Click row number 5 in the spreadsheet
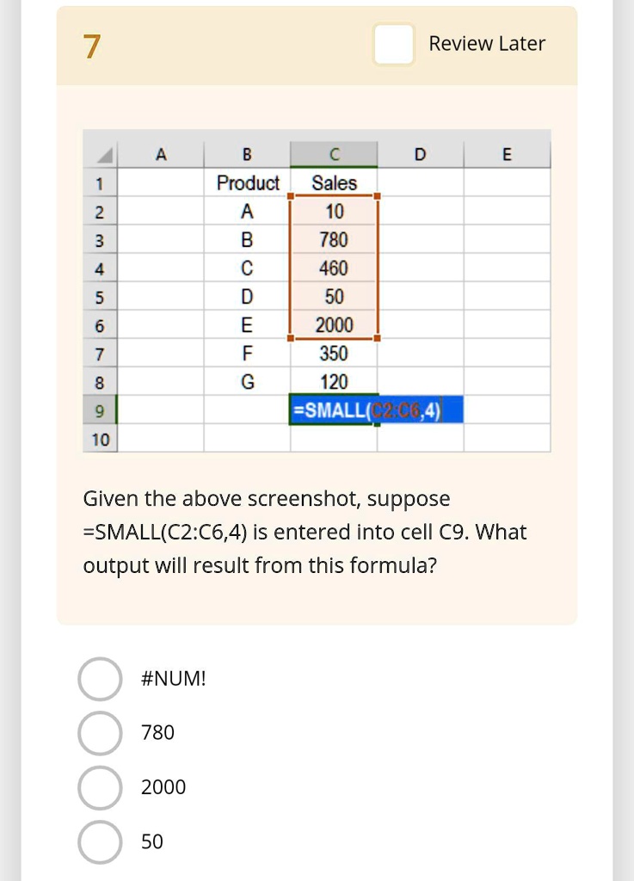 tap(101, 297)
